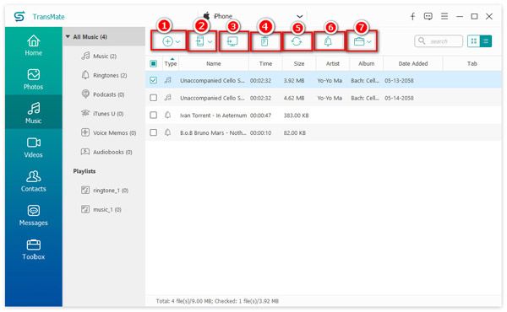This screenshot has height=312, width=507.
Task: Switch to grid view
Action: pyautogui.click(x=474, y=41)
